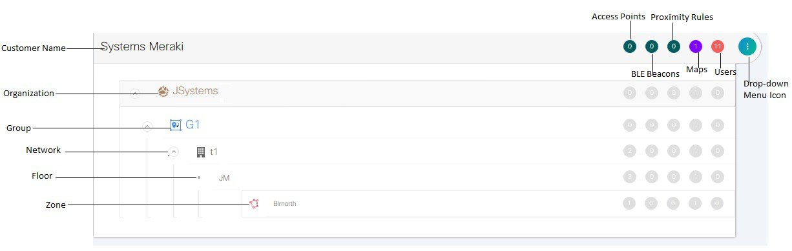Click the Access Points count badge in header

[x=629, y=46]
